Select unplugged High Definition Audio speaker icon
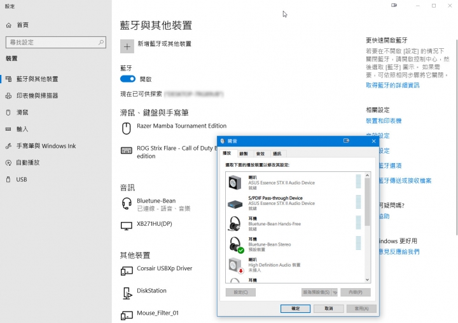This screenshot has width=458, height=323. point(235,266)
